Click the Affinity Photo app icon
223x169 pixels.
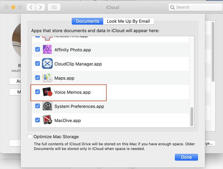(47, 50)
